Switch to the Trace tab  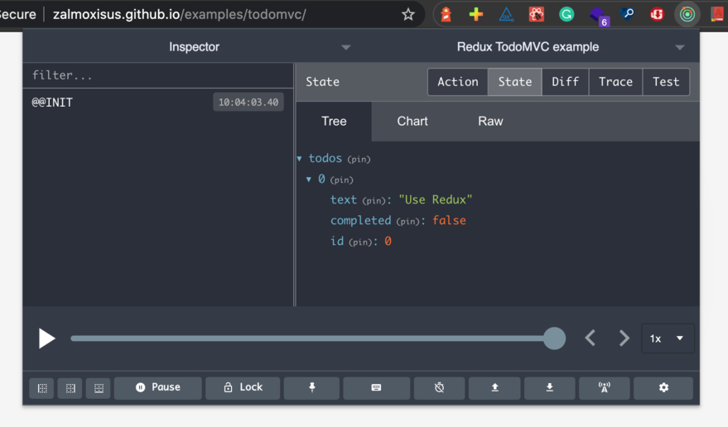pos(615,82)
